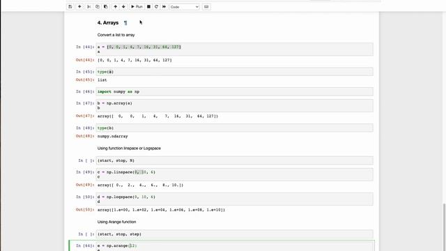Screen dimensions: 446x251
Task: Interrupt the kernel with the stop icon
Action: click(x=148, y=6)
